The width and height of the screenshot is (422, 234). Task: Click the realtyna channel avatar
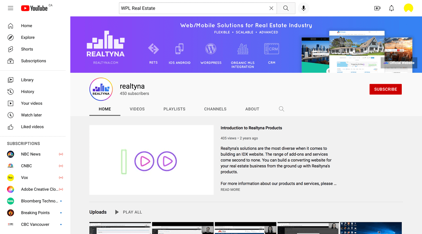tap(101, 89)
